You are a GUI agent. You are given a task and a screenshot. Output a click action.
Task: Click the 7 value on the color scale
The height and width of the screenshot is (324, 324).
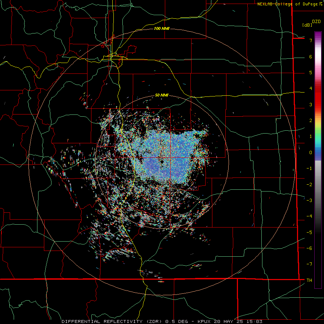click(x=311, y=40)
